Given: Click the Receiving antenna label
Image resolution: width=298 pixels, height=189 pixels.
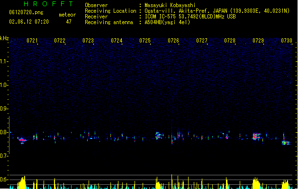Looking at the screenshot, I should [x=109, y=22].
